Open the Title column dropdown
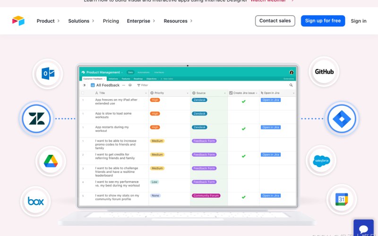Viewport: 378px width, 236px height. click(x=146, y=93)
